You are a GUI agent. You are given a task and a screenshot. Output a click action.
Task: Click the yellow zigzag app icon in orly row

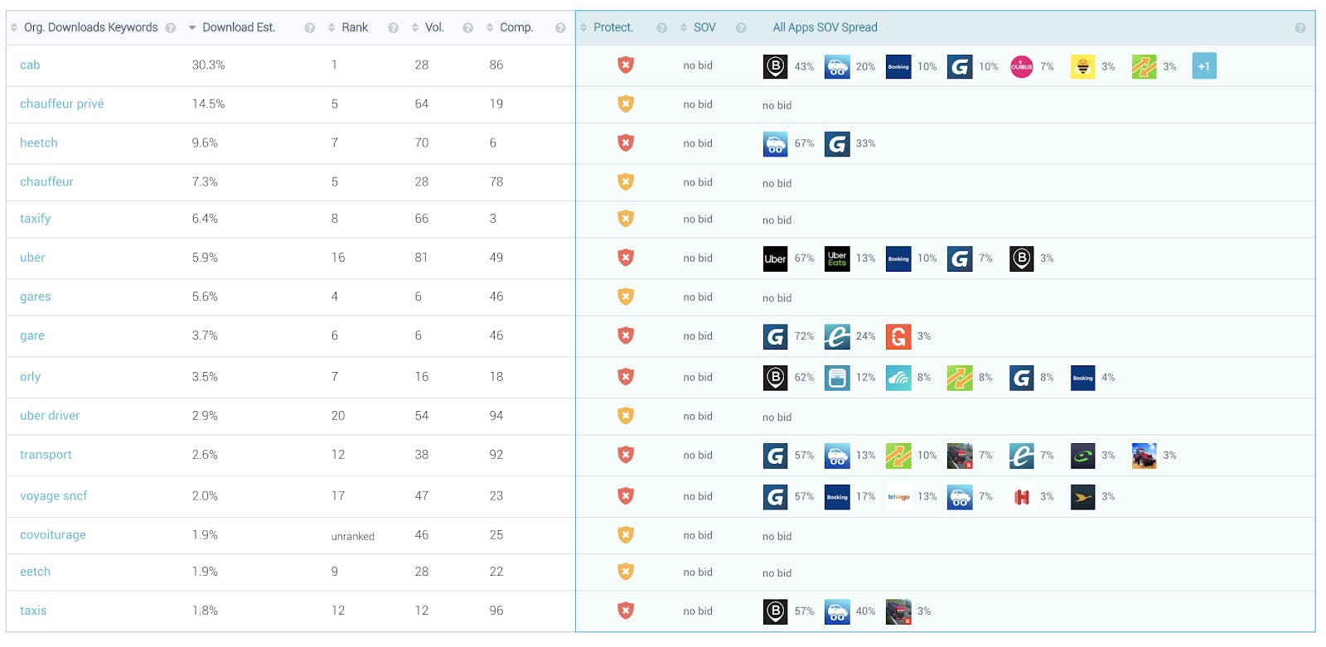click(960, 378)
